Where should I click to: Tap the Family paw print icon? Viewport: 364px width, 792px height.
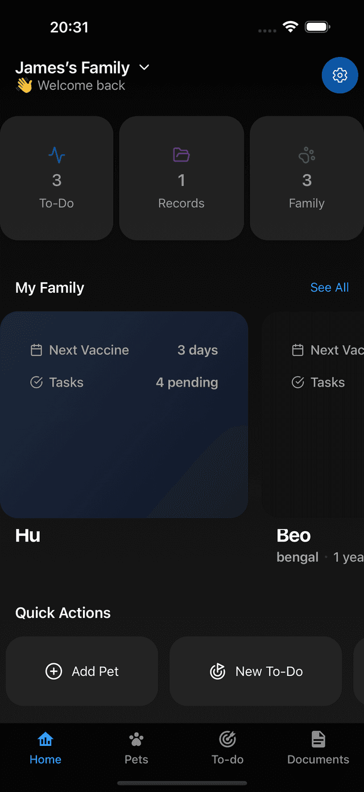point(307,154)
